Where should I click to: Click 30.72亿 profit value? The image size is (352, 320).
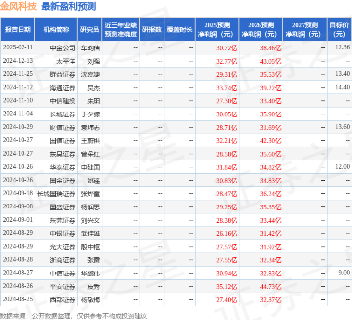227,48
